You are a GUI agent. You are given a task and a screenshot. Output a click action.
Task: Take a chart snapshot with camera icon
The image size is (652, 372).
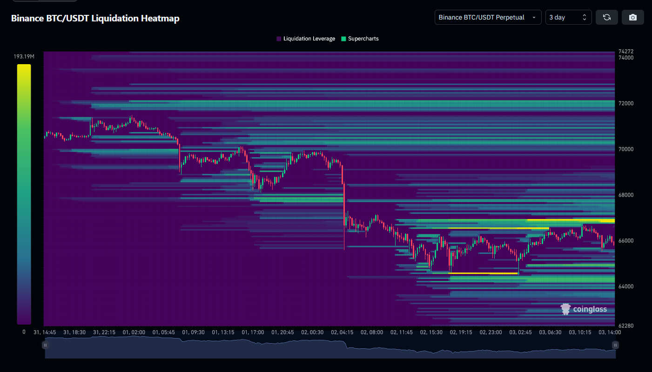tap(633, 17)
